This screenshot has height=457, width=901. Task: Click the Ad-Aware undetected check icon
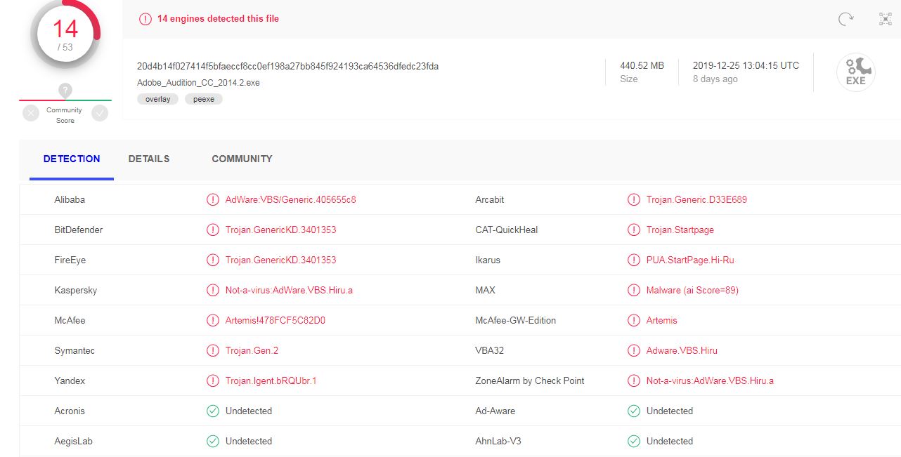(634, 411)
